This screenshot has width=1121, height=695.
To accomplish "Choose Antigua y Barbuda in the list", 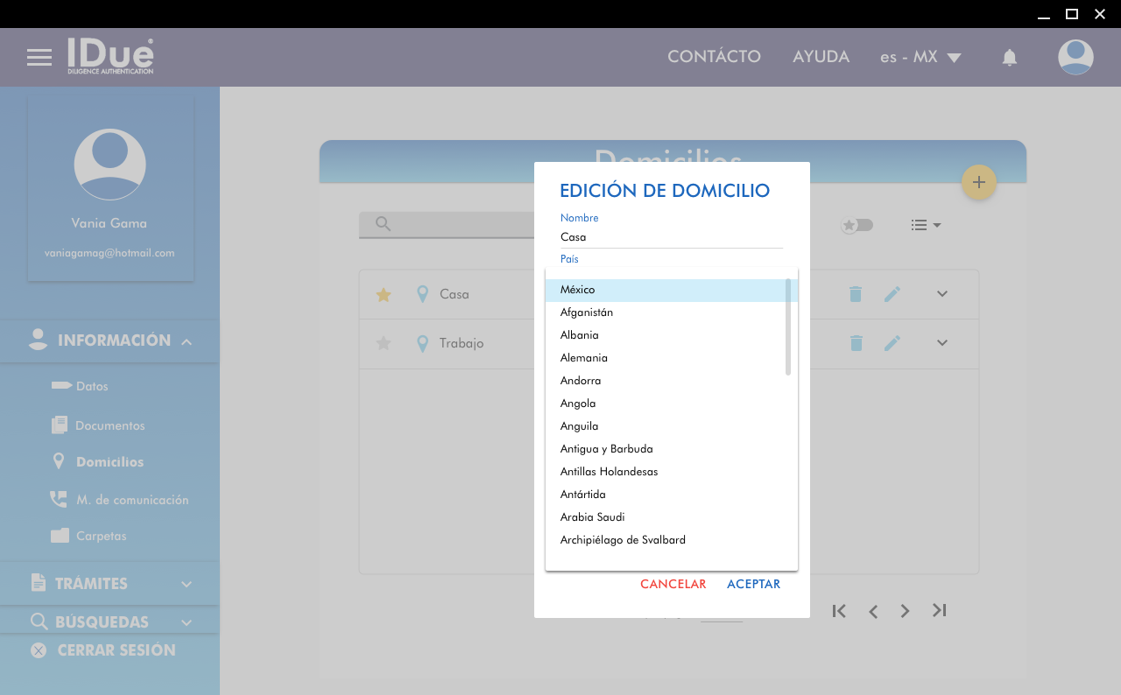I will click(606, 449).
